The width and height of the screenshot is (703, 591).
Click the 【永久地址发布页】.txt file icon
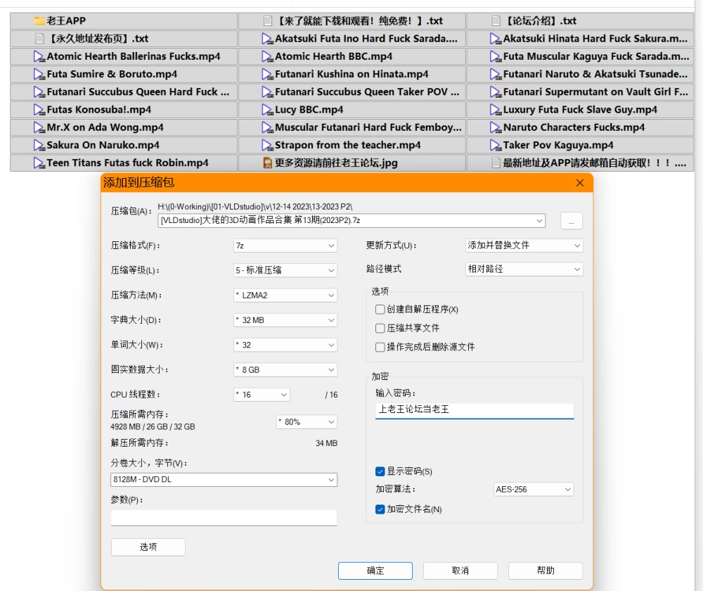pos(39,39)
